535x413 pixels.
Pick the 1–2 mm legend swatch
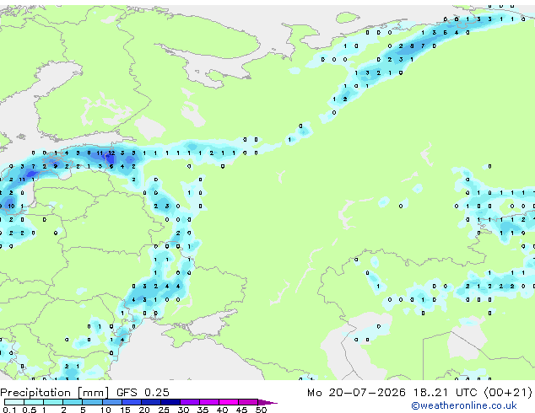coord(53,402)
